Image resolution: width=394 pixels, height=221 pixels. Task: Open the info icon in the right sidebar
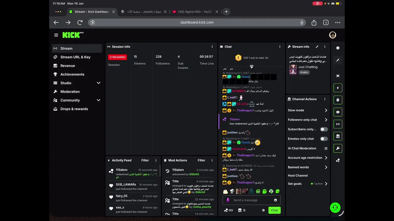[338, 48]
